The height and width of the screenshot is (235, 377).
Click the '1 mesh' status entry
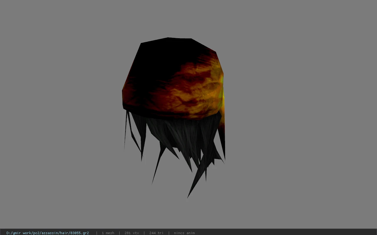tap(108, 233)
